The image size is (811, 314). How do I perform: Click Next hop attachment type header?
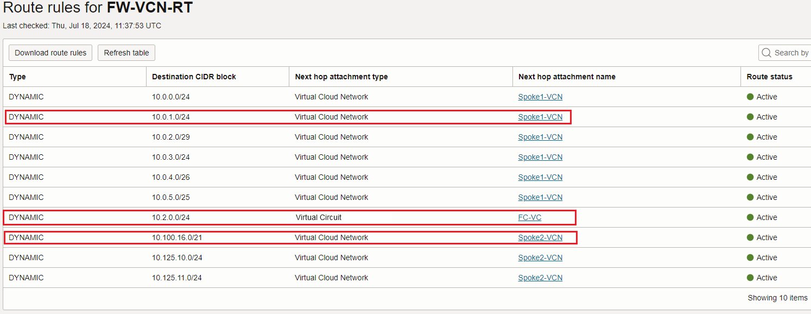pos(341,77)
